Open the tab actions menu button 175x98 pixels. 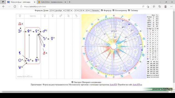coord(3,2)
